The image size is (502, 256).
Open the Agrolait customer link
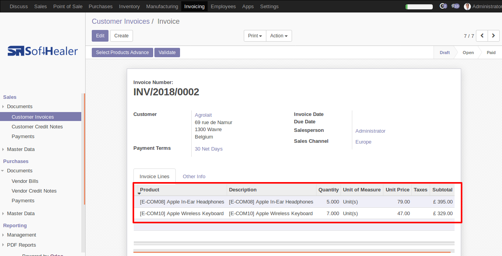[203, 115]
